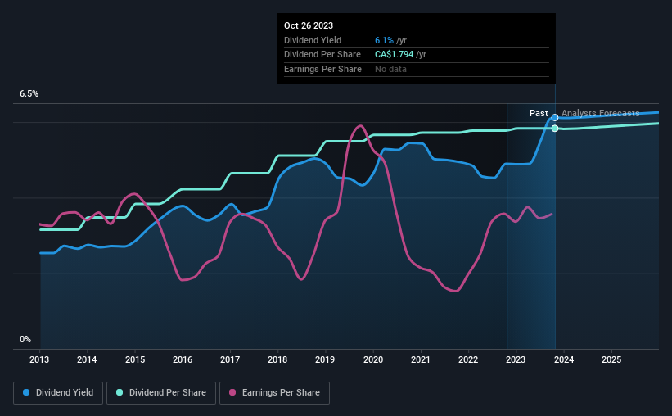The width and height of the screenshot is (672, 416).
Task: Toggle the Earnings Per Share legend series
Action: click(274, 393)
